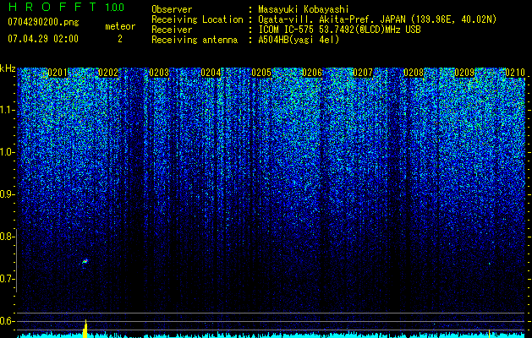Click the 0207 time marker

pos(363,73)
